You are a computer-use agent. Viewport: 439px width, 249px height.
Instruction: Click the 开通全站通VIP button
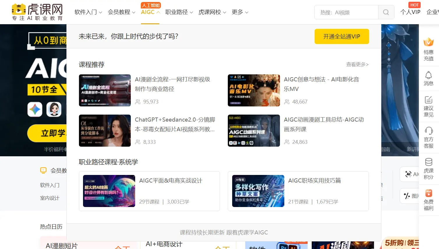[x=342, y=36]
